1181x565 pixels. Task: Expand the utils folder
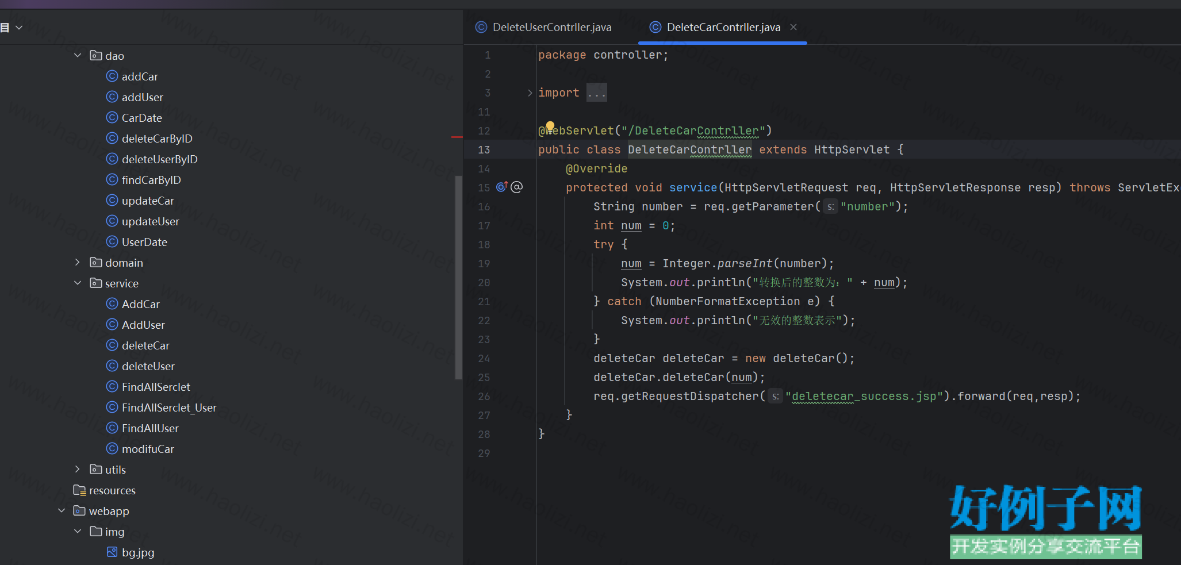tap(78, 470)
